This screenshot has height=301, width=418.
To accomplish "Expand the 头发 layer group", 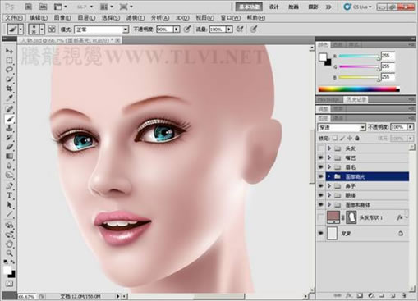I will (329, 148).
